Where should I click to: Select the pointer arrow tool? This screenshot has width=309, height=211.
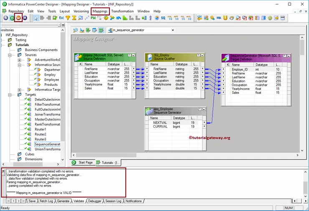35,18
